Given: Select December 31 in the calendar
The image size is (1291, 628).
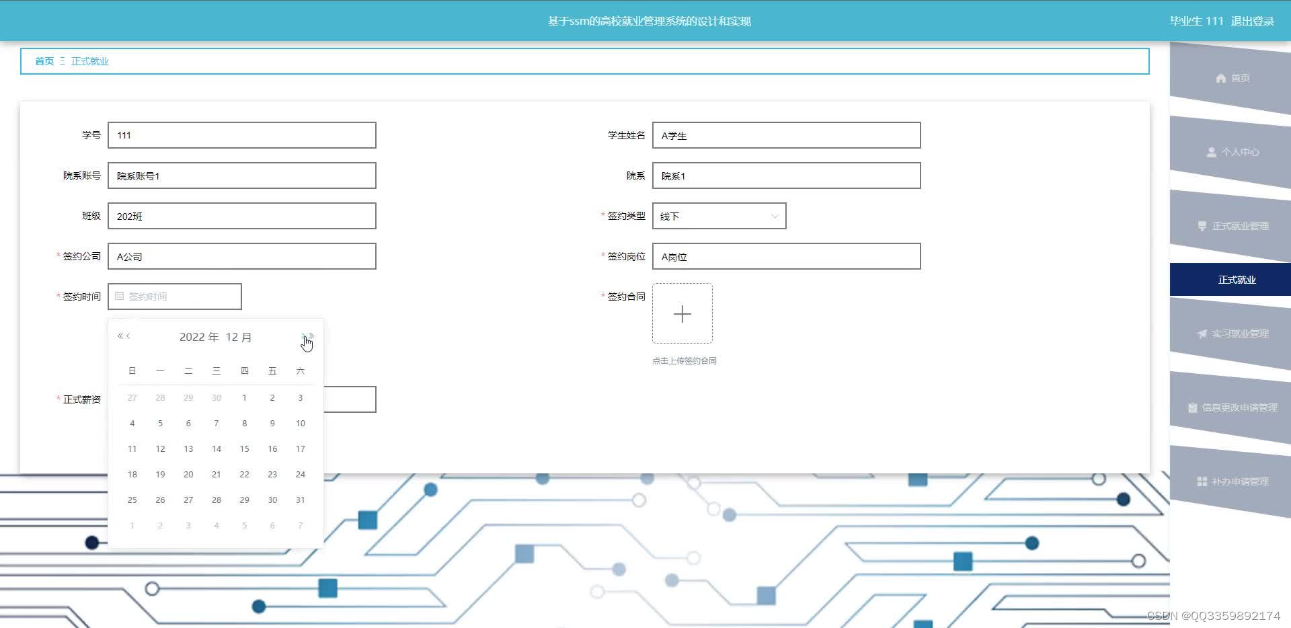Looking at the screenshot, I should pos(301,500).
